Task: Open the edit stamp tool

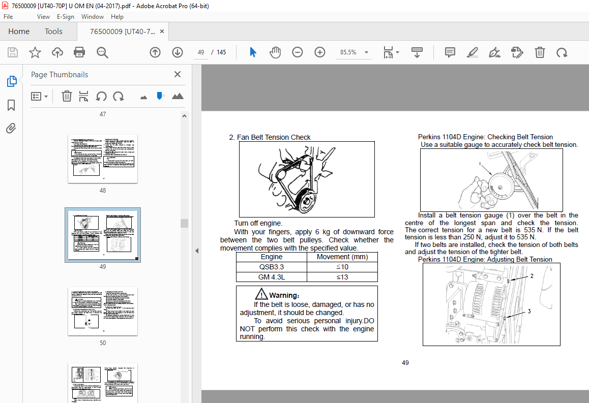Action: tap(517, 52)
